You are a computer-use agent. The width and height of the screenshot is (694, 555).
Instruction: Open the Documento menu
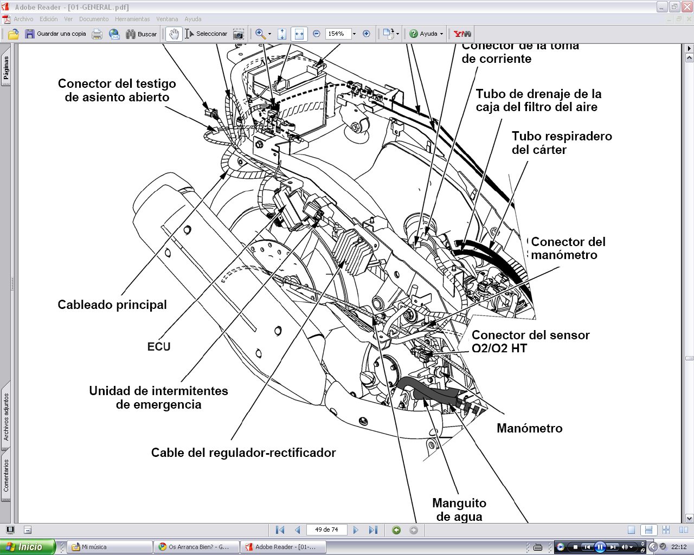click(x=94, y=19)
